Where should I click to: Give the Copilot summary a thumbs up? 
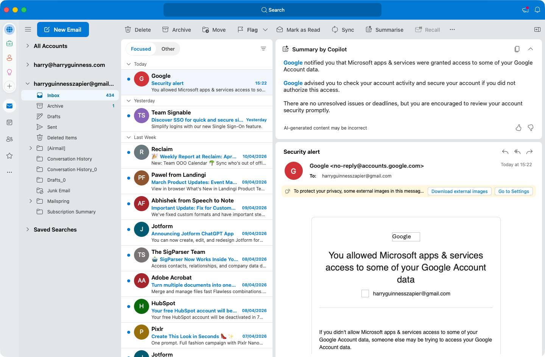518,128
